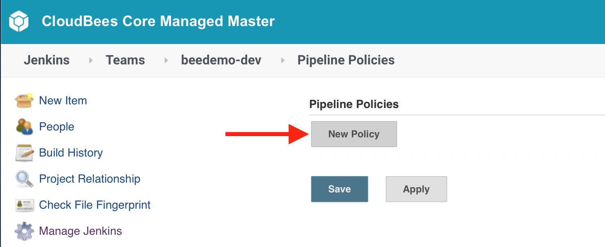The height and width of the screenshot is (247, 605).
Task: Click the People icon in sidebar
Action: point(24,127)
